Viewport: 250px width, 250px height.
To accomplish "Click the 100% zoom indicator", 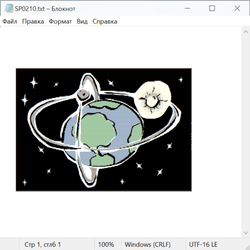I will (106, 244).
